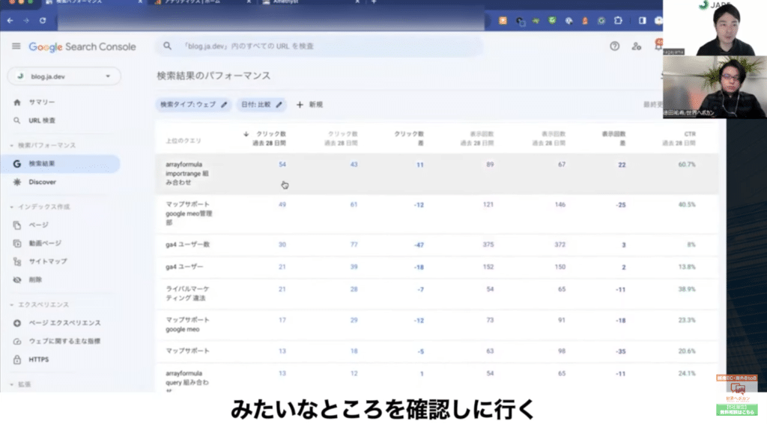Select query arrayformula query 組み合わせ
The image size is (767, 427).
(187, 382)
